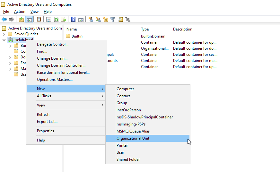Open Properties via the toolbar sheet icon
The width and height of the screenshot is (280, 172).
tap(48, 19)
